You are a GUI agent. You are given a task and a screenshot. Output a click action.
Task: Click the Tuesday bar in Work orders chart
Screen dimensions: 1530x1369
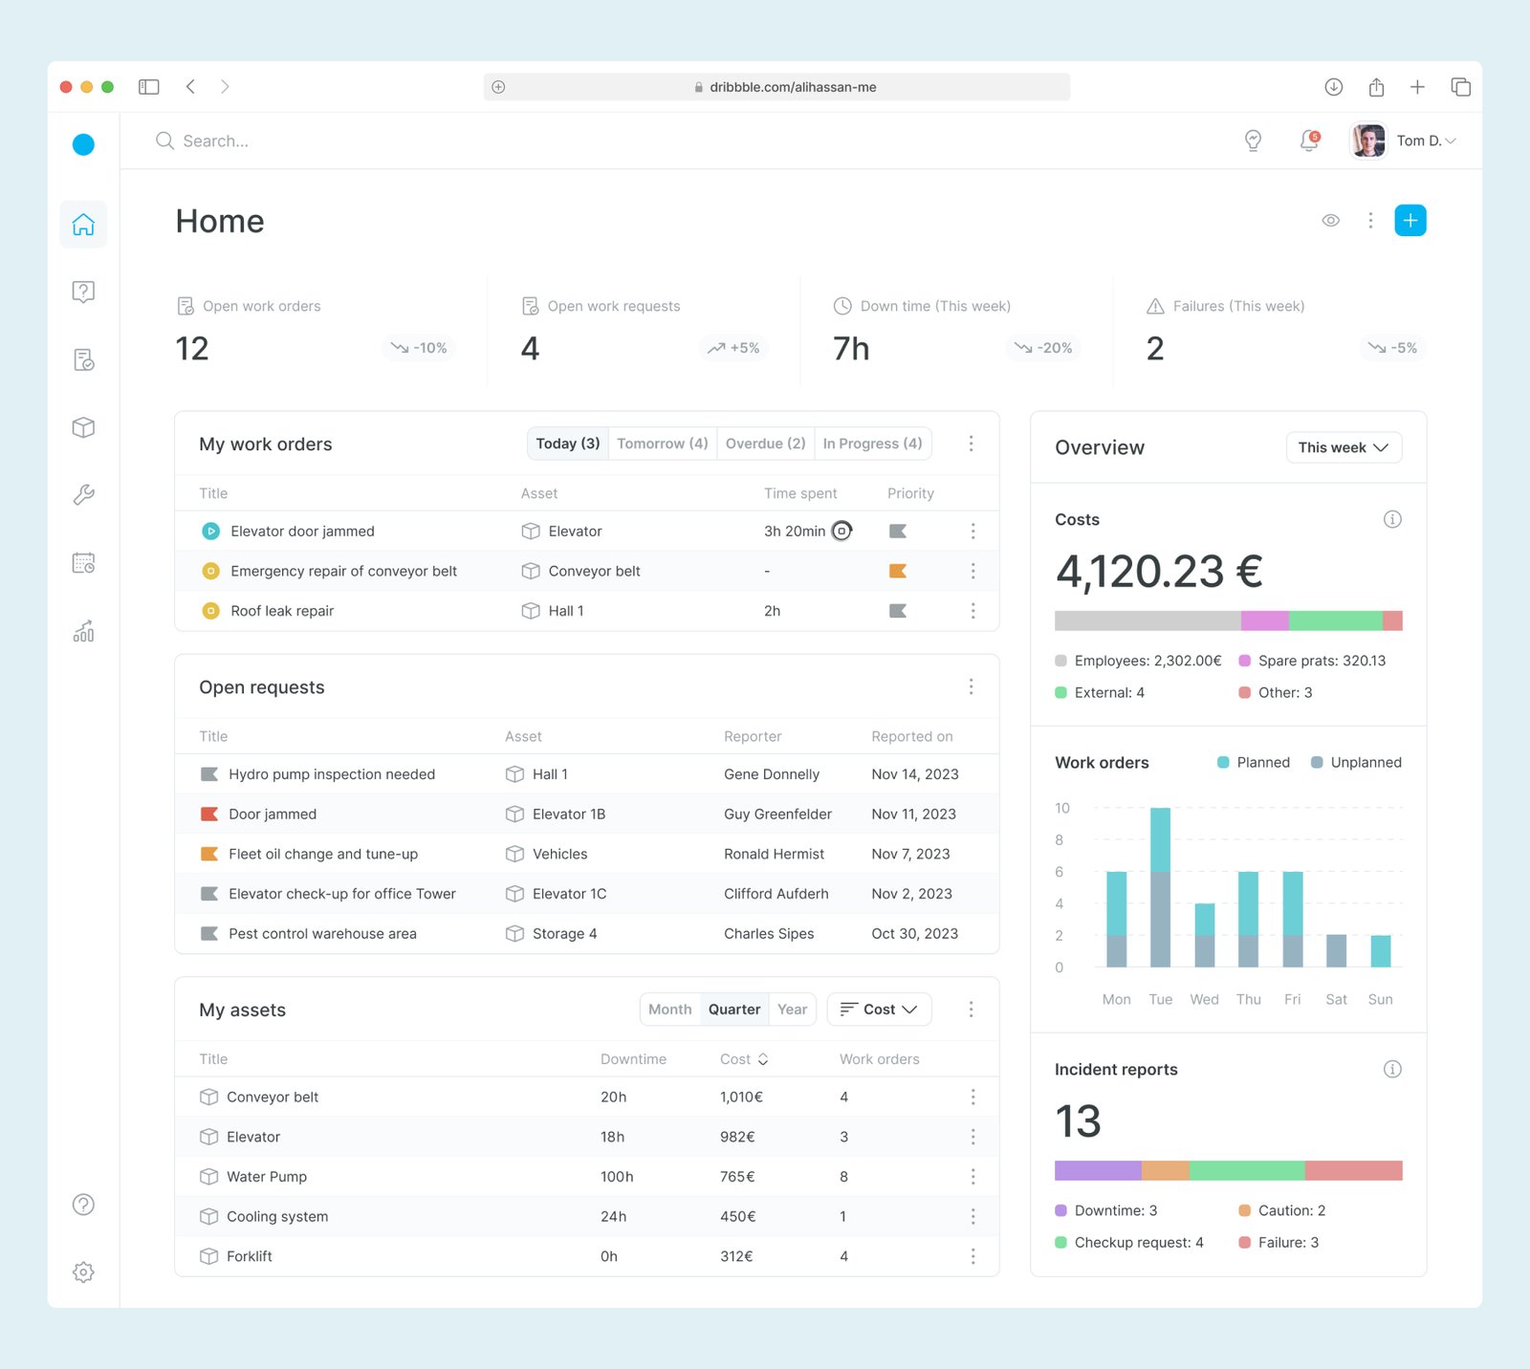point(1160,887)
